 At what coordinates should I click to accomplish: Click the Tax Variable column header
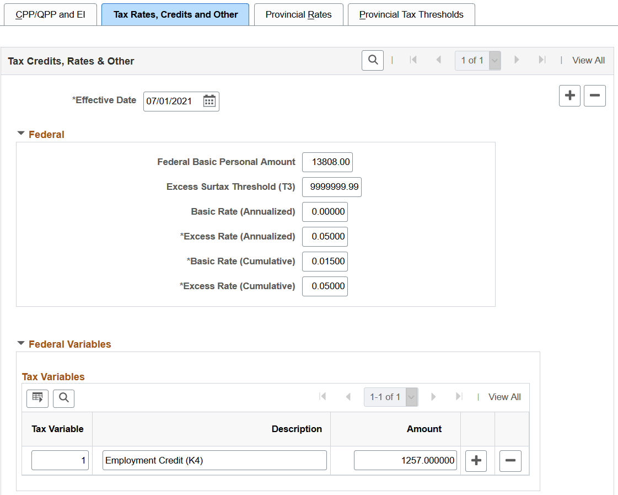click(x=57, y=429)
